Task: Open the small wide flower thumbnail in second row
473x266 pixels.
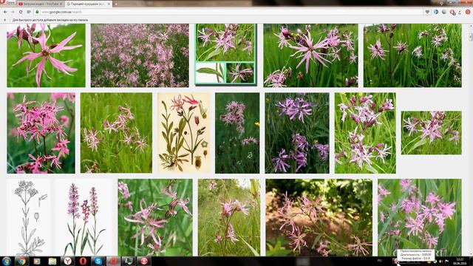Action: [x=431, y=133]
